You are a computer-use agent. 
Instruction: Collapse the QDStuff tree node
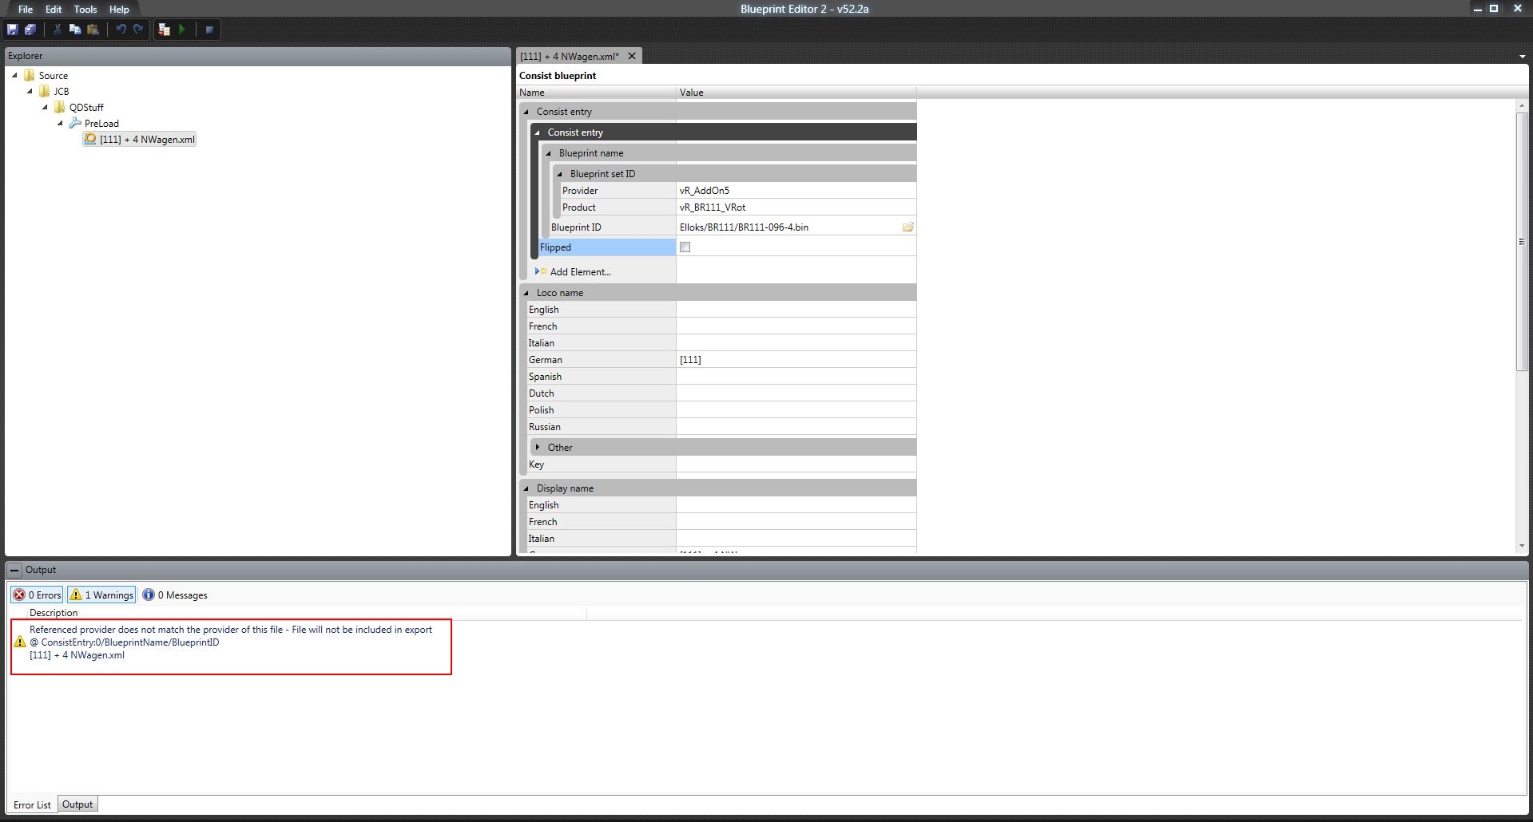point(45,107)
